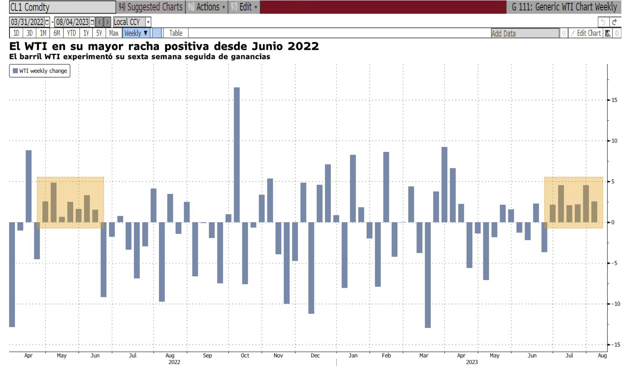Select the 1M time range
637x367 pixels.
(x=43, y=33)
